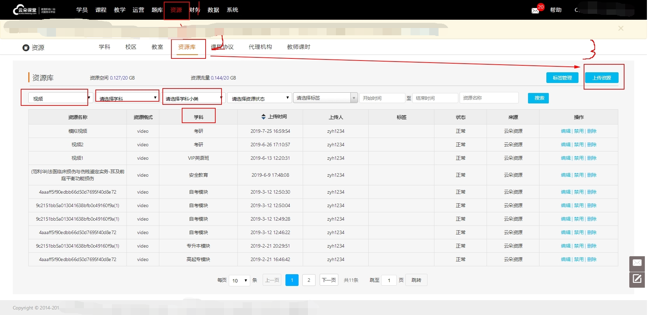Screen dimensions: 649x315
Task: Sort by 上传时间 column arrows
Action: pos(263,117)
